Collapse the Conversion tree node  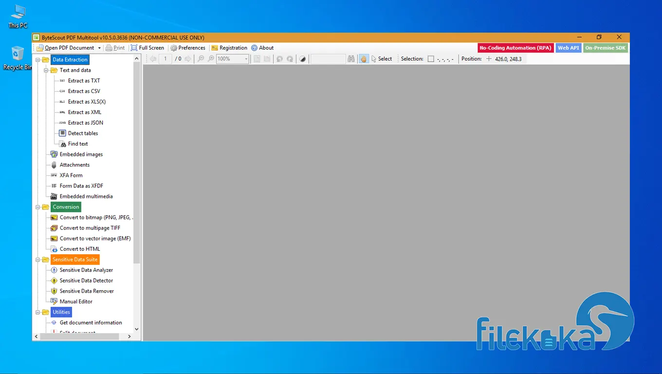[x=38, y=207]
